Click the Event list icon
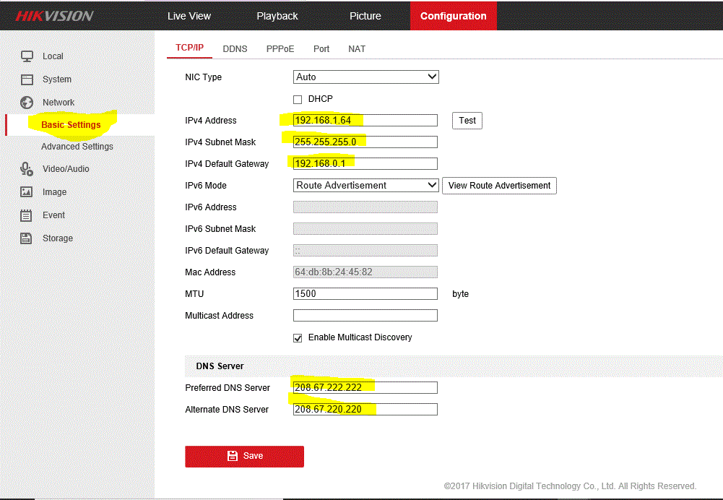 coord(27,215)
